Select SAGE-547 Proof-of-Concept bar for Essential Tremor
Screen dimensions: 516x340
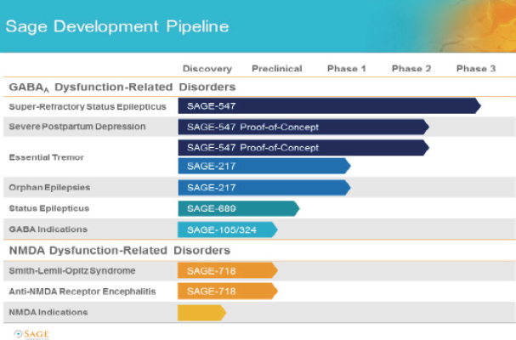point(303,148)
